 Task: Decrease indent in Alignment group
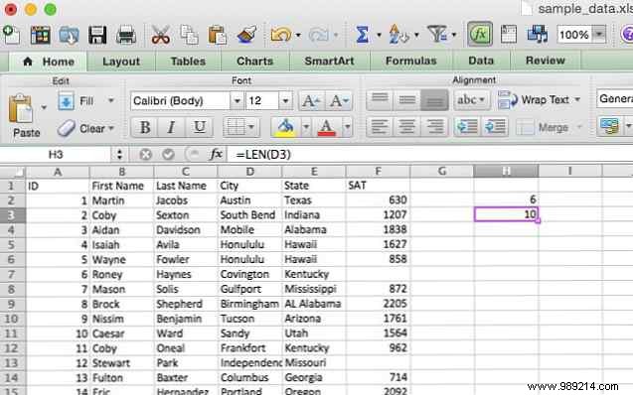coord(467,127)
